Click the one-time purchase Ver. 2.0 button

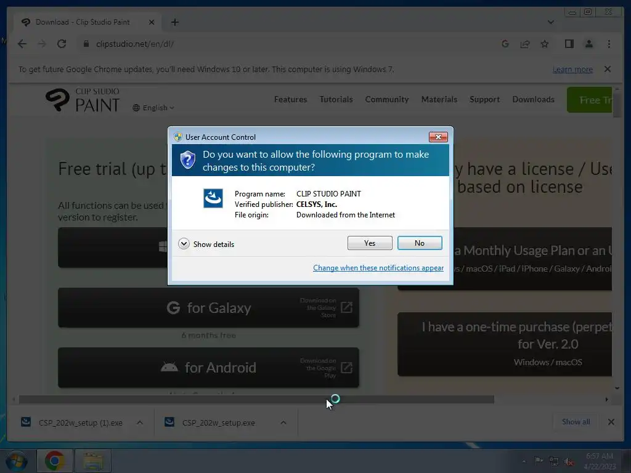(505, 344)
